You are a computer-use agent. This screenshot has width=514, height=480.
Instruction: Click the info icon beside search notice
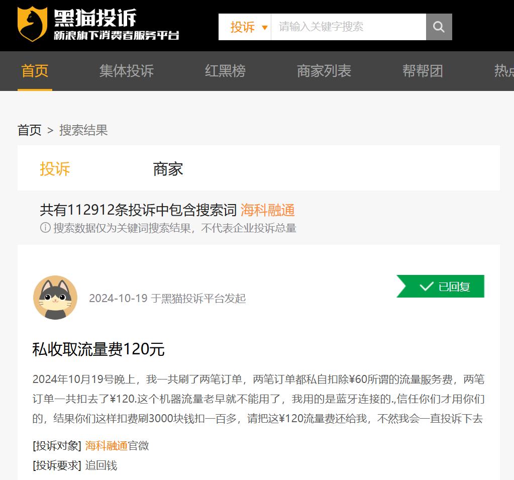tap(45, 228)
